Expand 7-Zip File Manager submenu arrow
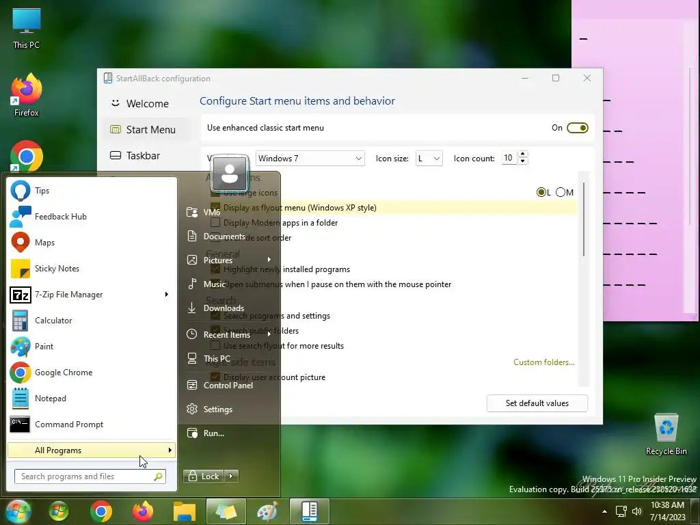Viewport: 700px width, 525px height. [x=167, y=294]
